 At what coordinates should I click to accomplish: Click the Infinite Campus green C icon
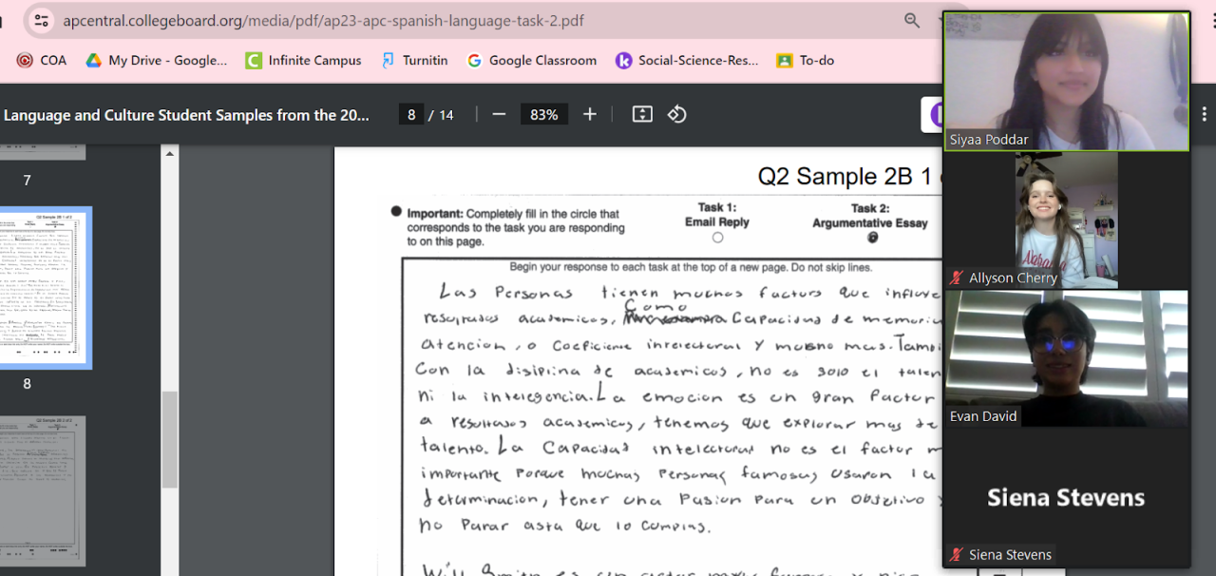click(253, 60)
